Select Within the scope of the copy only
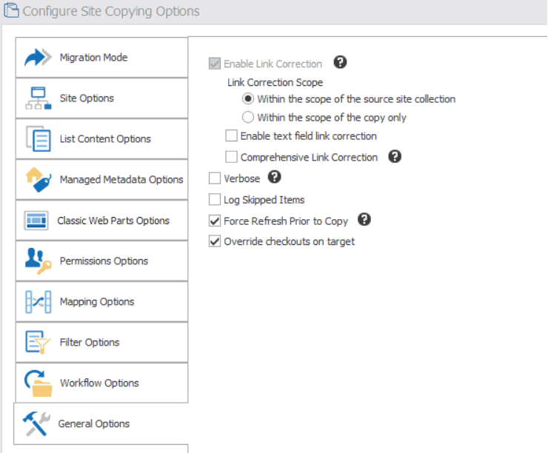548x453 pixels. pyautogui.click(x=248, y=118)
